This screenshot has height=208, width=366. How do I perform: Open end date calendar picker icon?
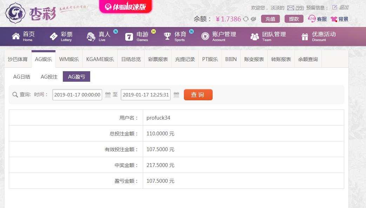177,95
